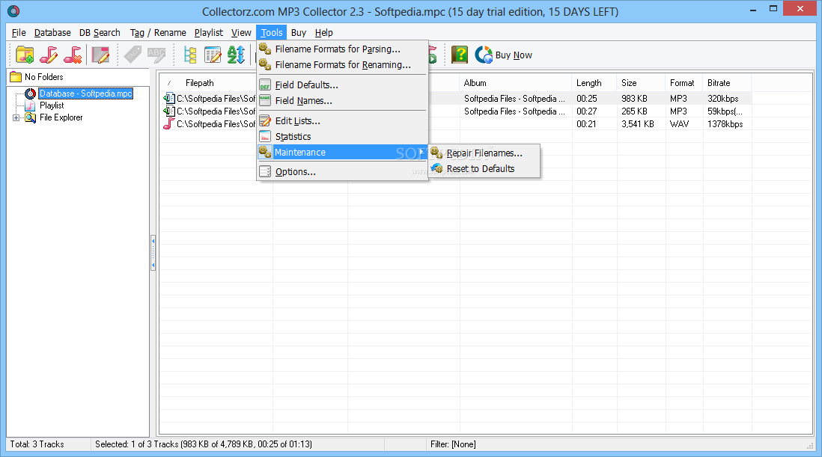Close the open Tools menu
This screenshot has height=457, width=822.
[x=272, y=32]
